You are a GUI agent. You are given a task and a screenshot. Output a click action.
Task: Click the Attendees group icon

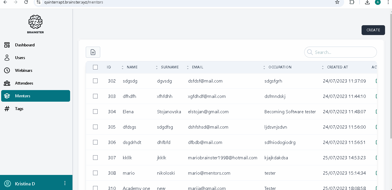click(7, 83)
